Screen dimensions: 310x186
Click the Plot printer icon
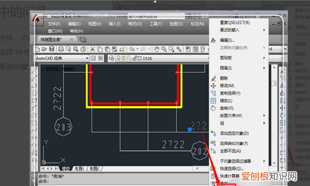click(61, 49)
